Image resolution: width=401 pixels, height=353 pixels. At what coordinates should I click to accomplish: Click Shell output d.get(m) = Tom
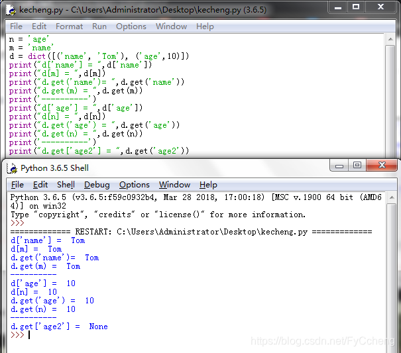click(x=46, y=266)
